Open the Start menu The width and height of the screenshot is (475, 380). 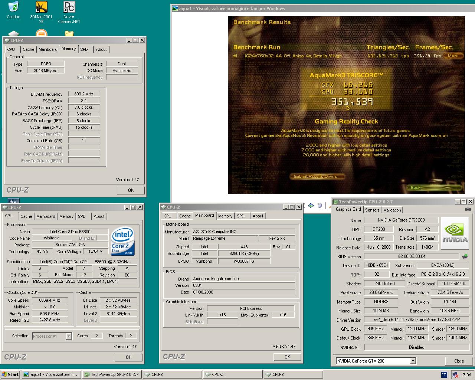click(x=10, y=374)
